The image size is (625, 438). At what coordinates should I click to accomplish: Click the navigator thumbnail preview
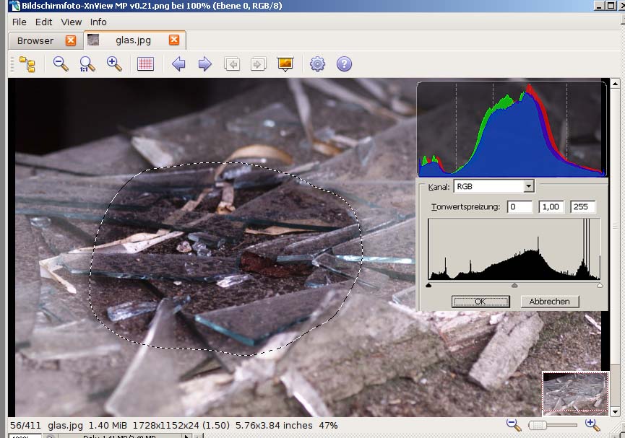tap(576, 393)
